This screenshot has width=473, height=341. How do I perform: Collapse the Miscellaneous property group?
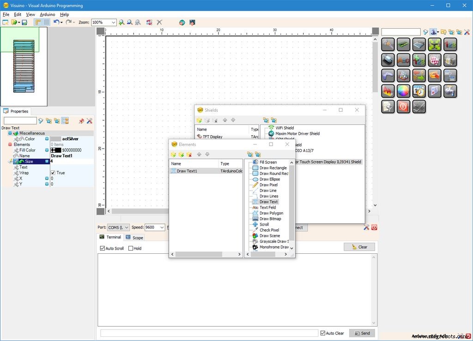10,133
